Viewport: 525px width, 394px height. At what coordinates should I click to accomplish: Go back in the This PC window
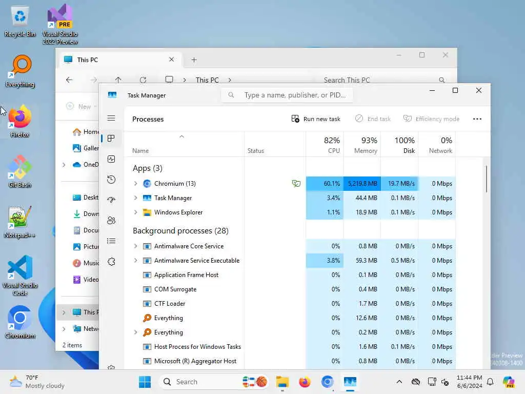pyautogui.click(x=69, y=80)
